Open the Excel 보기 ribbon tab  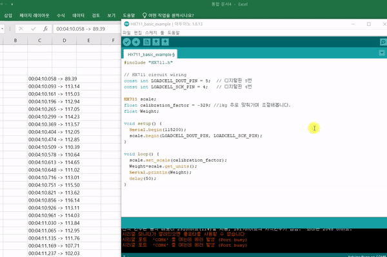click(x=112, y=15)
